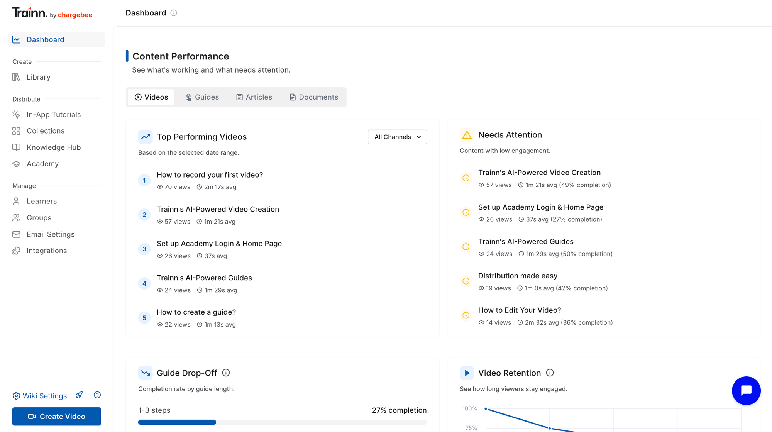Open the All Channels dropdown
Screen dimensions: 772x432
pyautogui.click(x=397, y=137)
